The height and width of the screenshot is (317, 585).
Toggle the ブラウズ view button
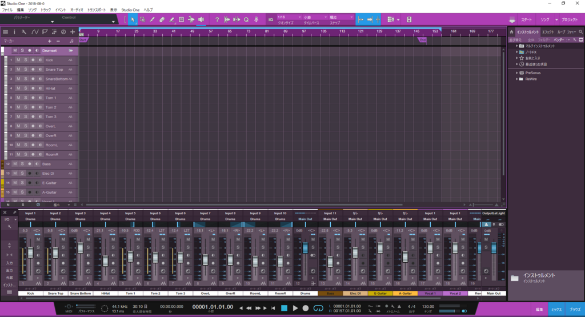click(575, 310)
